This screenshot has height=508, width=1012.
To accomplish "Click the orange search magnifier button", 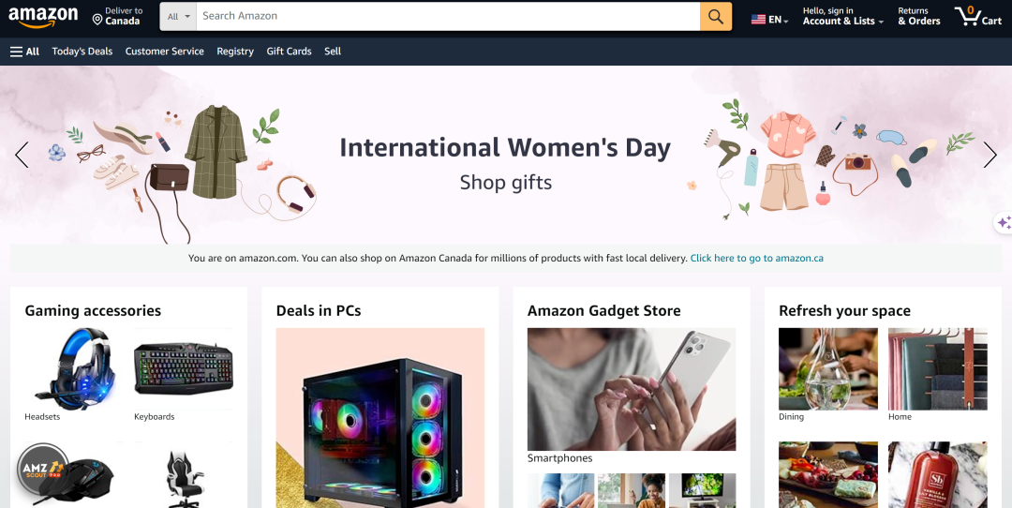I will [x=716, y=16].
